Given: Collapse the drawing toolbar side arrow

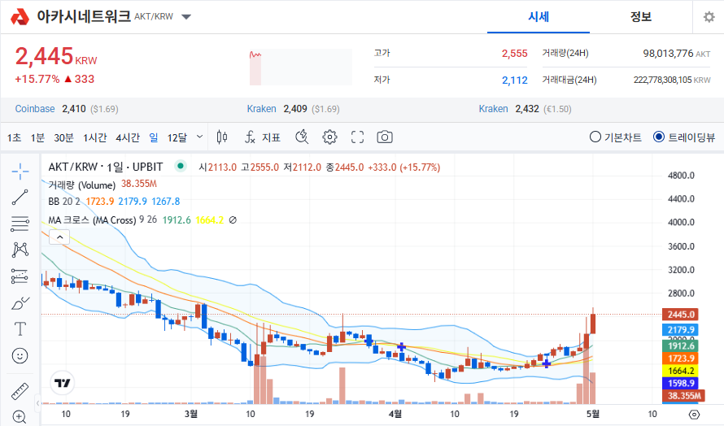Looking at the screenshot, I should [x=38, y=403].
